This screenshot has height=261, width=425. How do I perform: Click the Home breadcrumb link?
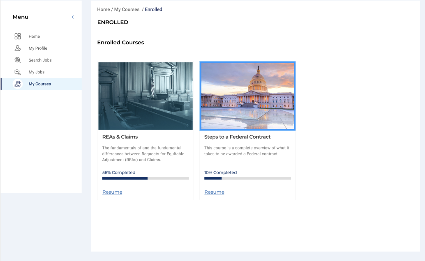103,9
